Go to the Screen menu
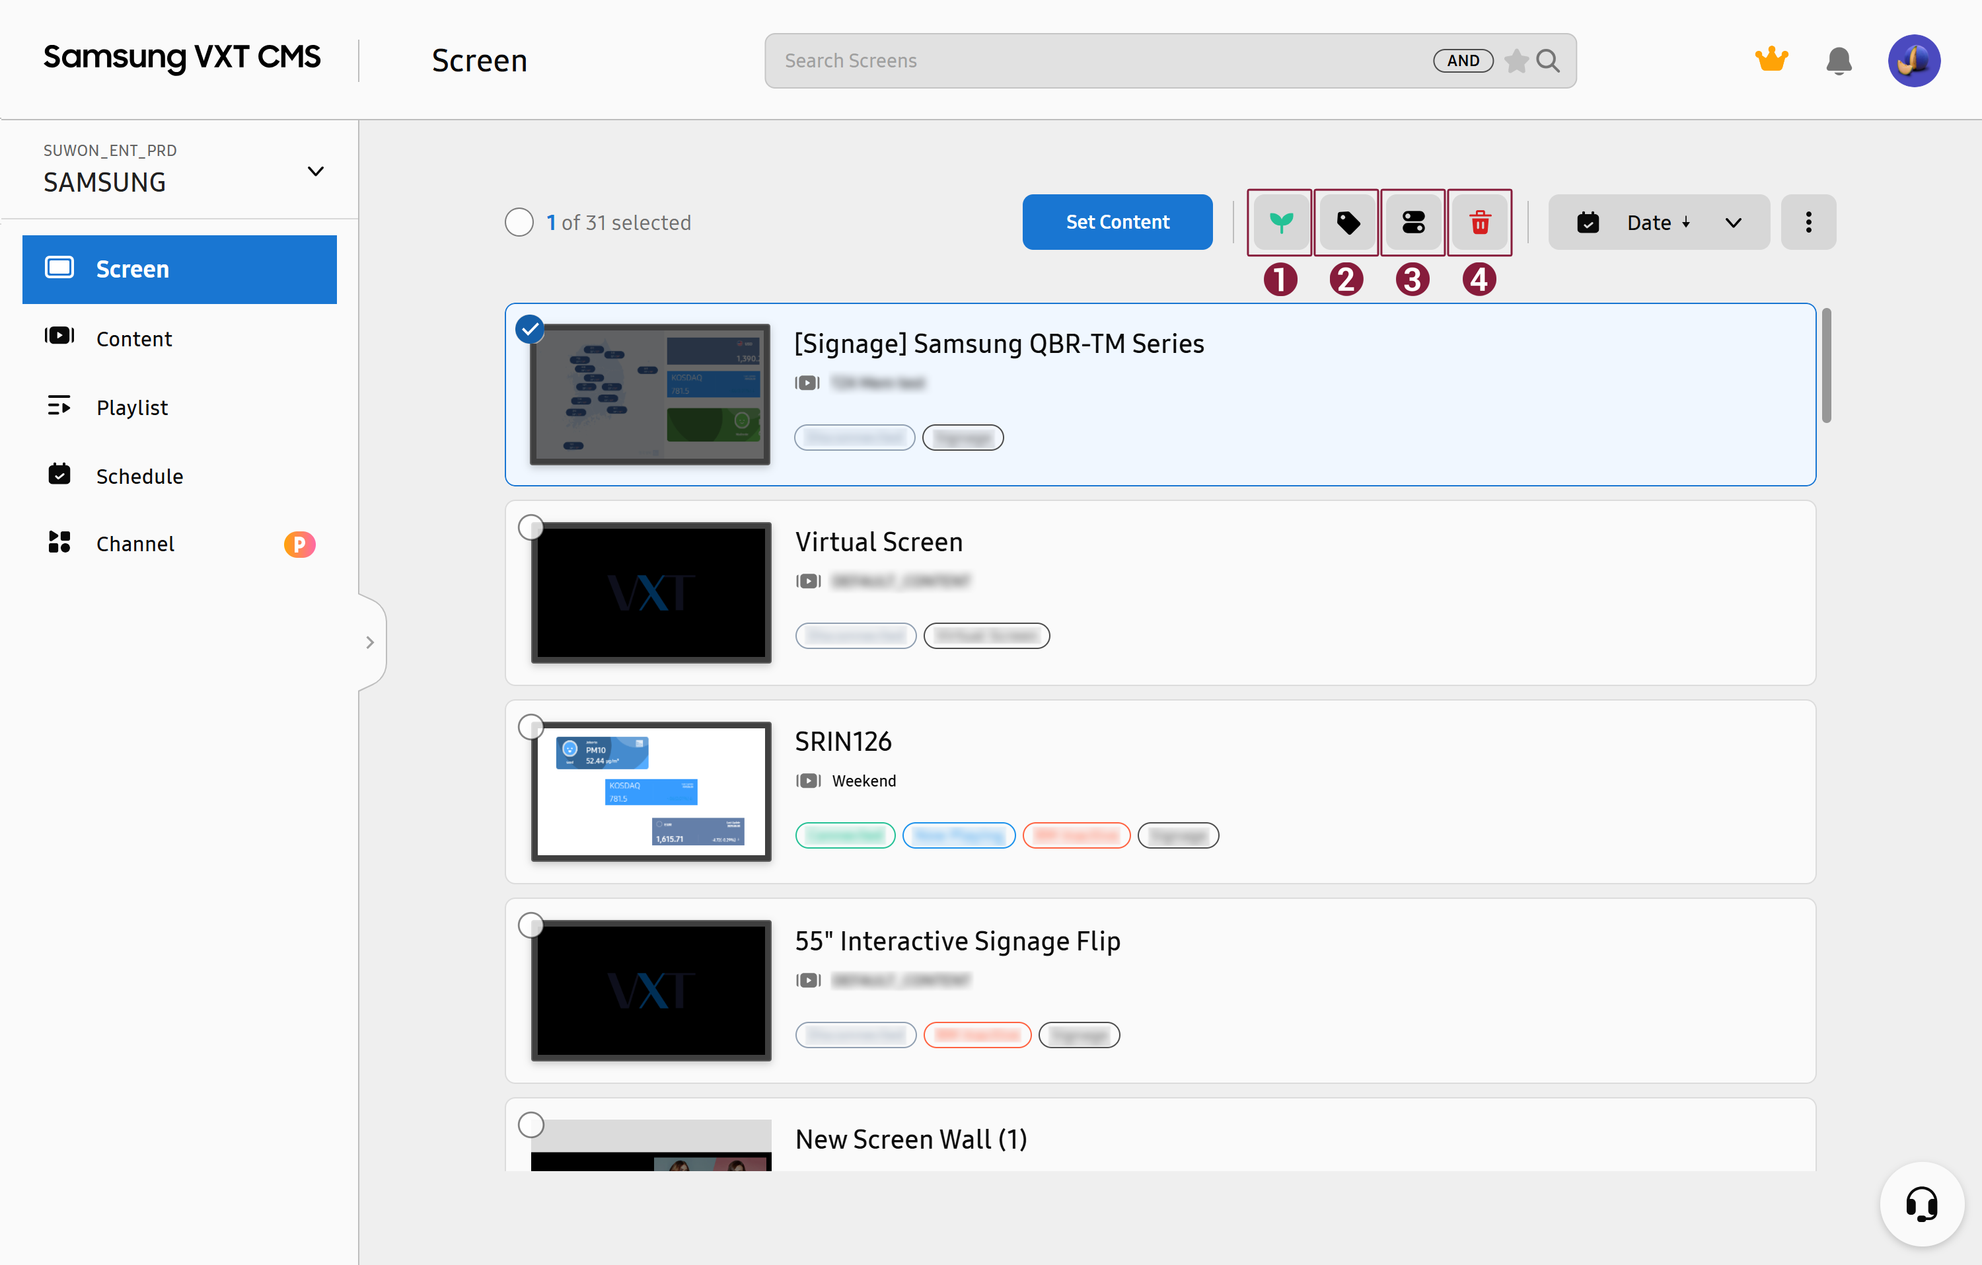 coord(180,269)
